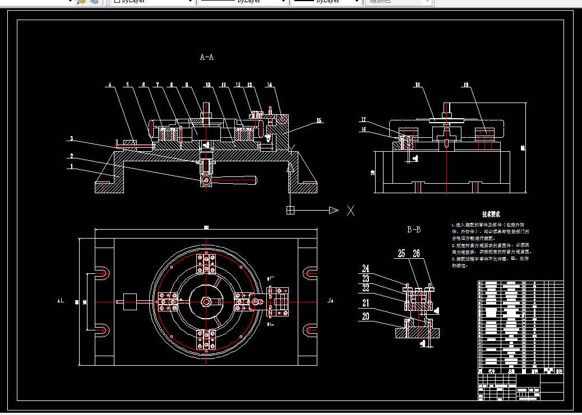This screenshot has height=415, width=582.
Task: Select part balloon number 21
Action: [x=366, y=303]
